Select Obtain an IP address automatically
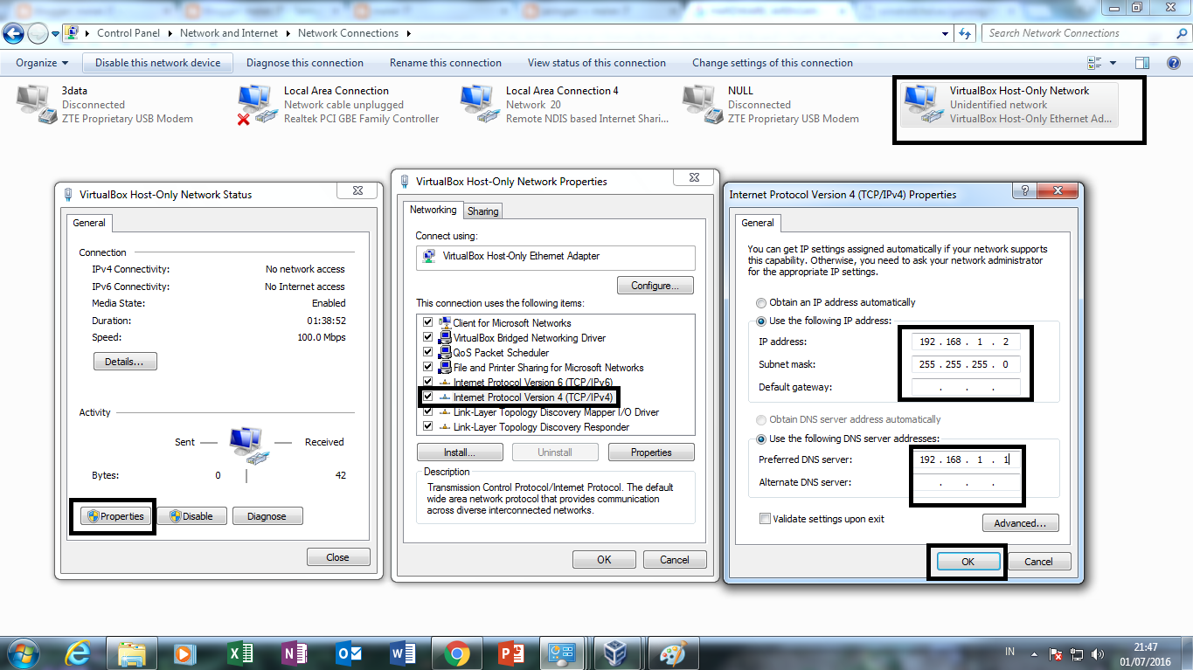 [x=761, y=302]
